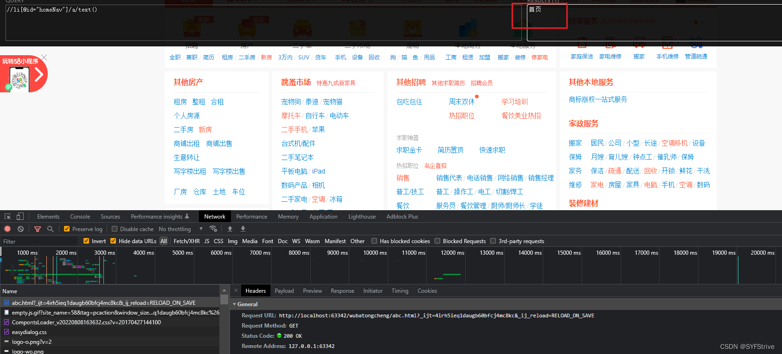Open the 二手笔记本 link

pos(297,157)
